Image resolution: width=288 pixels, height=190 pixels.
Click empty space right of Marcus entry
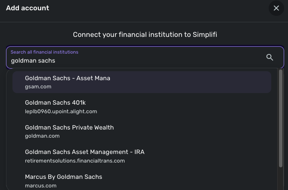[x=193, y=180]
